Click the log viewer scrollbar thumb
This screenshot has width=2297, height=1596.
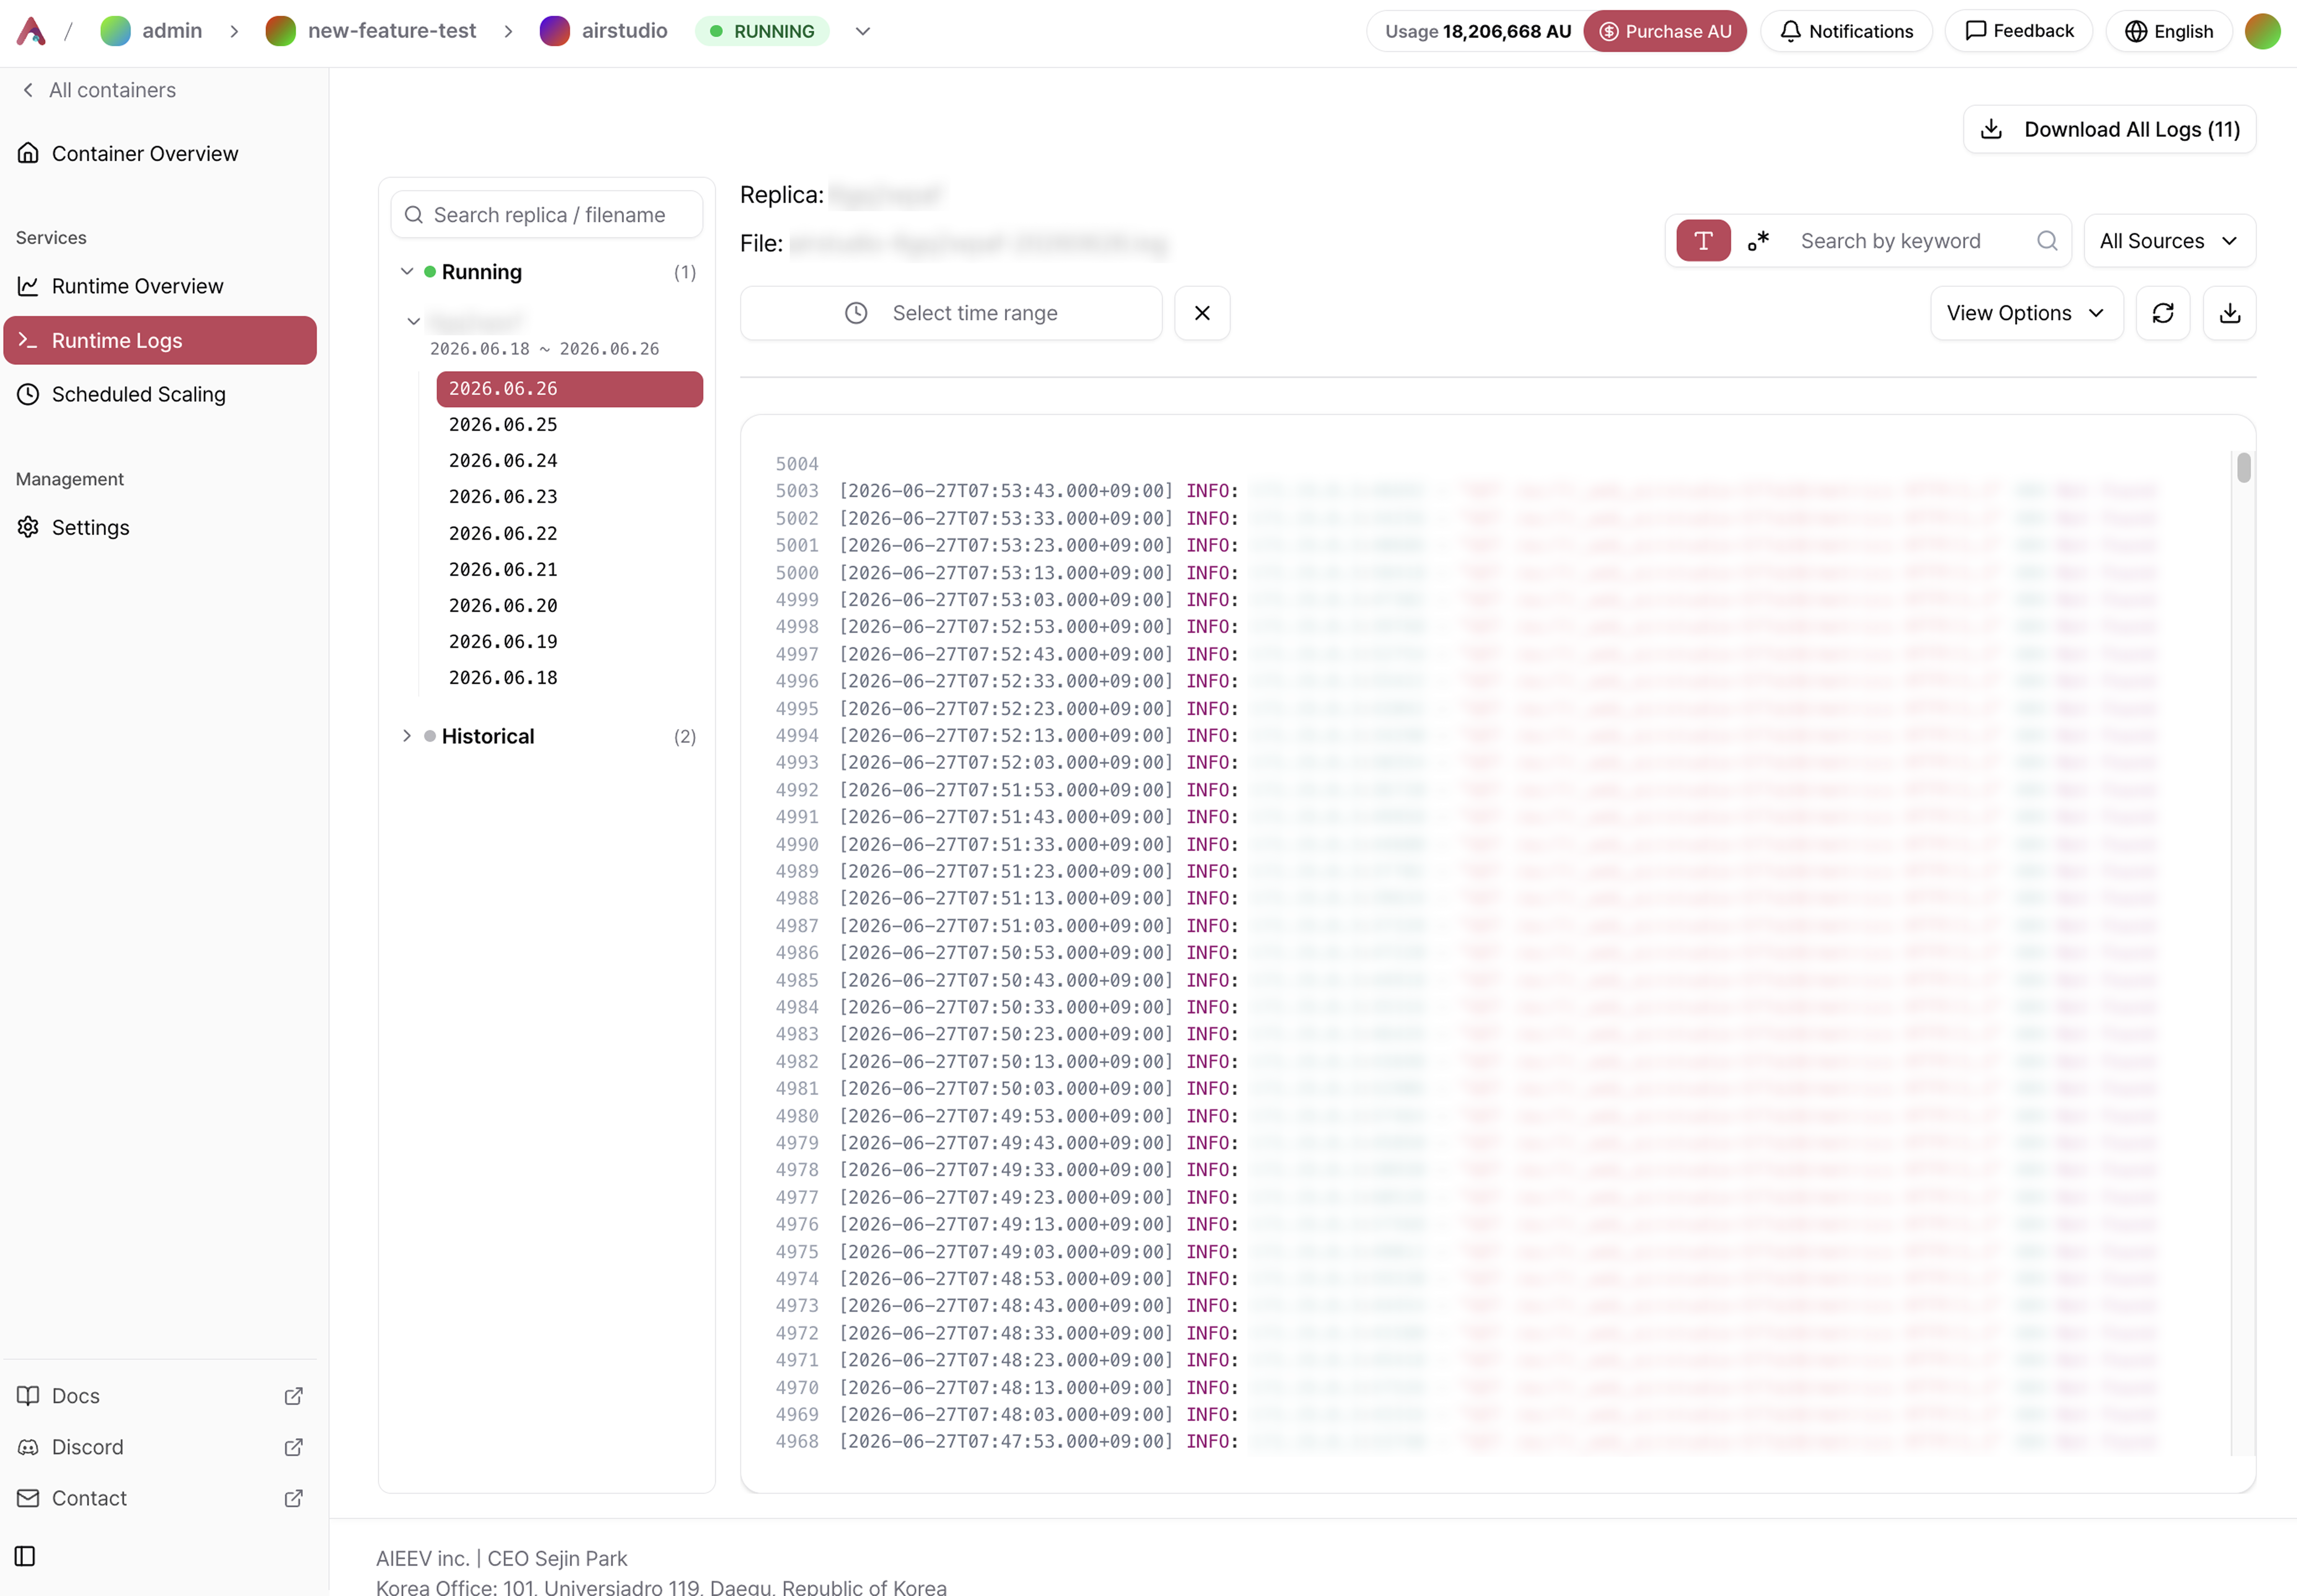click(2244, 468)
